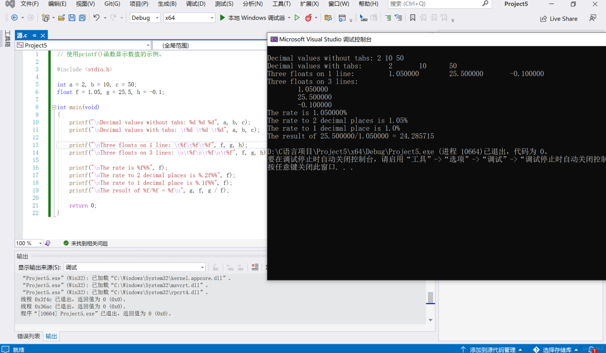The height and width of the screenshot is (353, 606).
Task: Open the 文件(F) menu
Action: [x=30, y=4]
